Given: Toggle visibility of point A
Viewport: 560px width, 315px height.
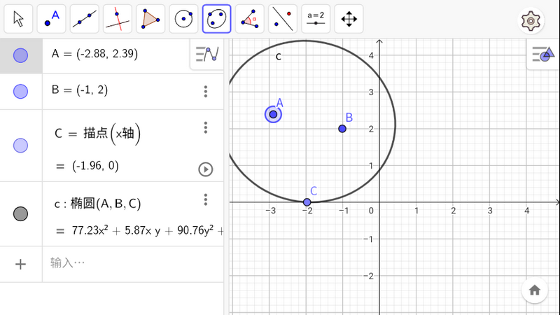Looking at the screenshot, I should (21, 55).
